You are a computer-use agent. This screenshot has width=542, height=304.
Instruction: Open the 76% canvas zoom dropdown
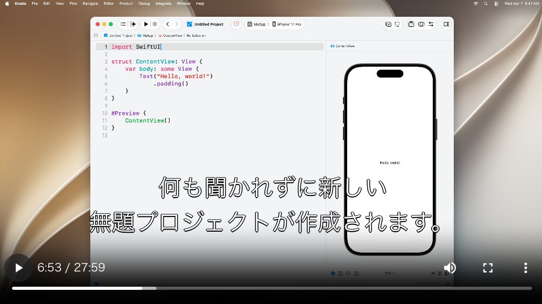click(389, 273)
